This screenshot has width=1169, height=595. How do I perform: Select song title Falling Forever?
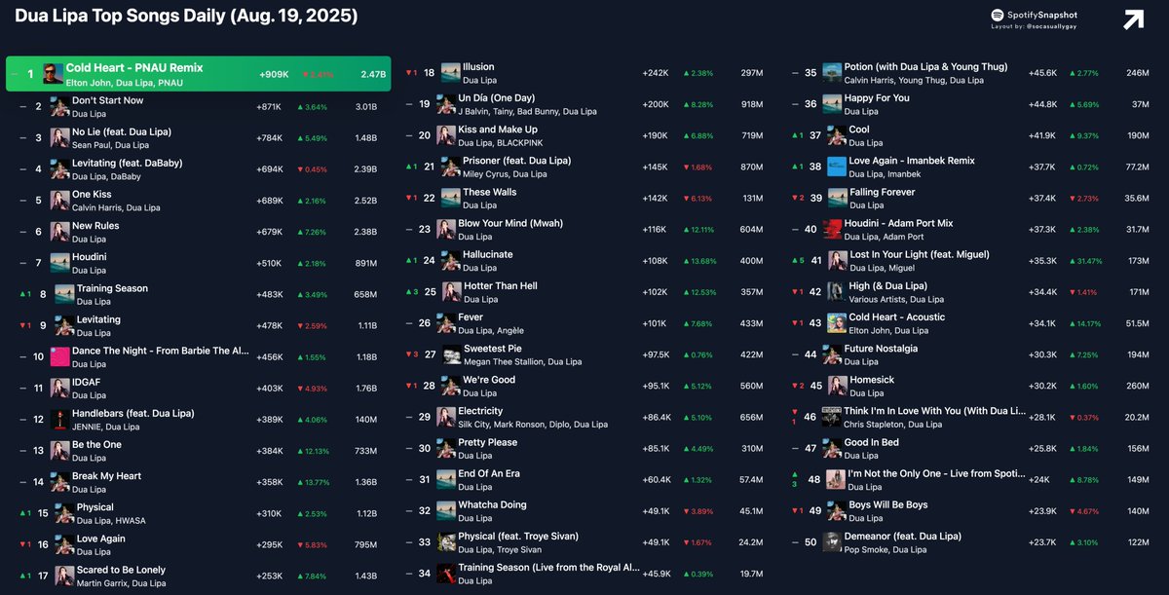883,192
